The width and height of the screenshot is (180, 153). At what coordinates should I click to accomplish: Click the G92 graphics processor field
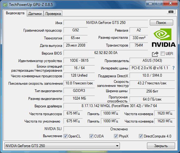[76, 30]
